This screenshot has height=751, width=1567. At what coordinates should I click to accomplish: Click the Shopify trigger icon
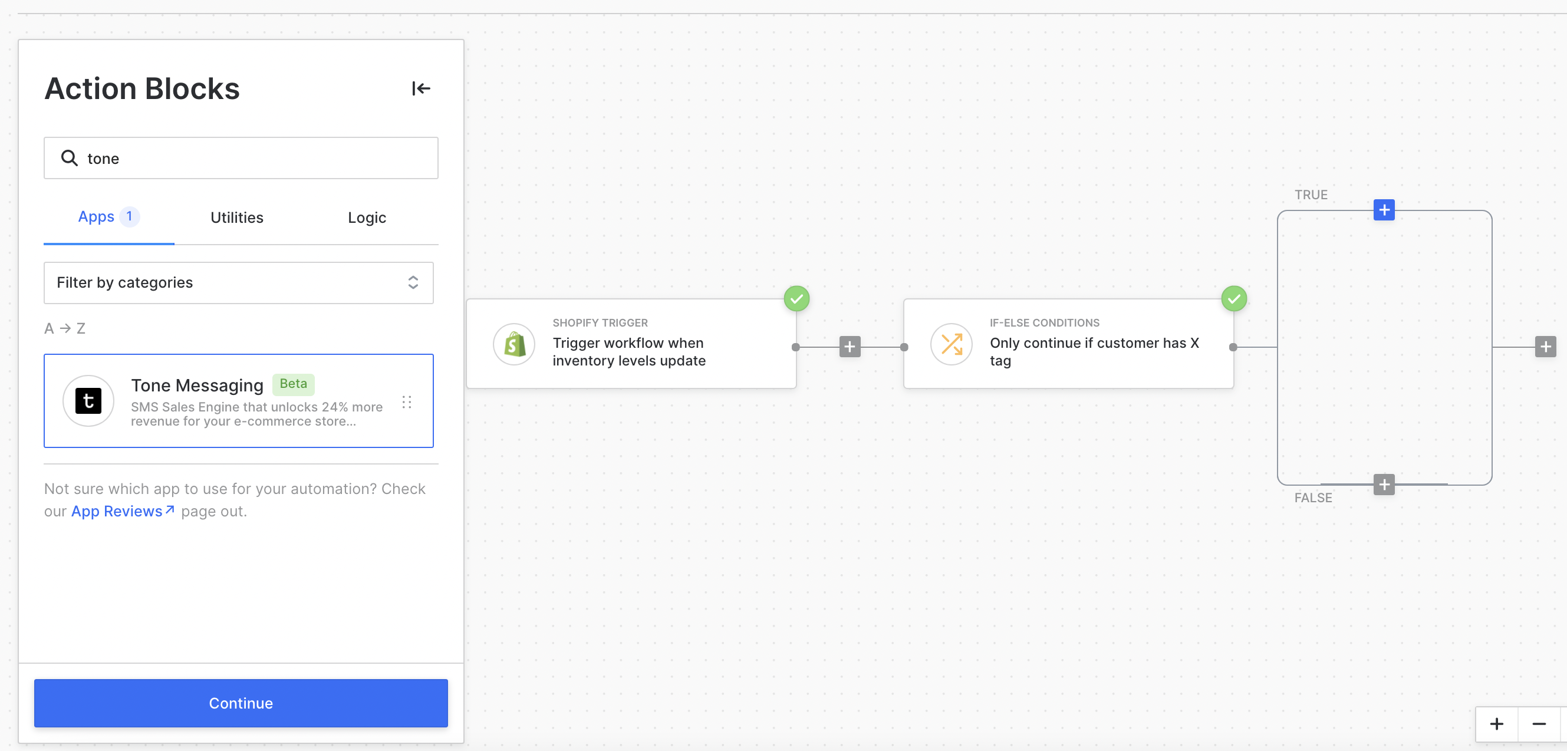514,344
